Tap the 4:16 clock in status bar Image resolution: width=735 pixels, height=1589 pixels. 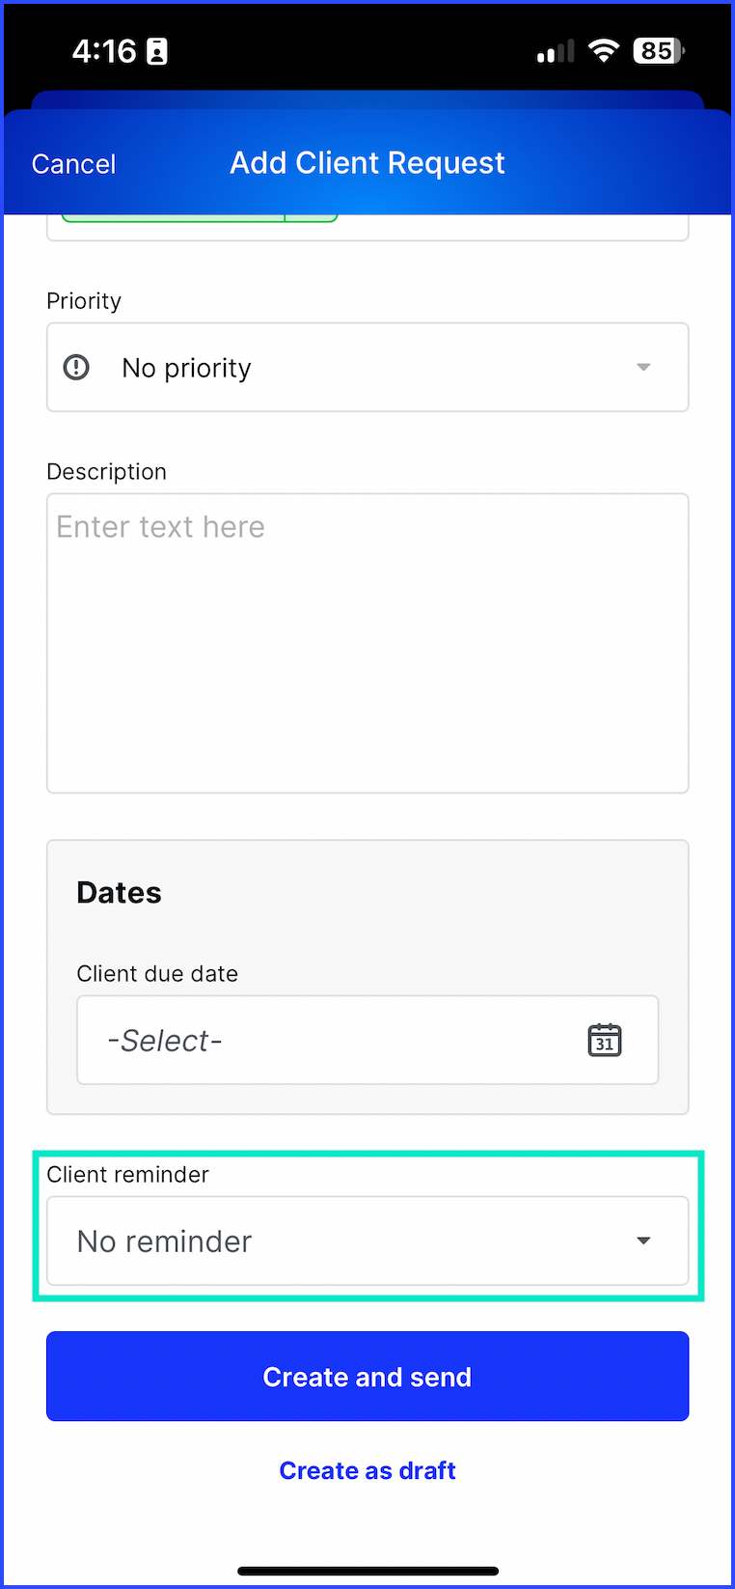pyautogui.click(x=104, y=51)
